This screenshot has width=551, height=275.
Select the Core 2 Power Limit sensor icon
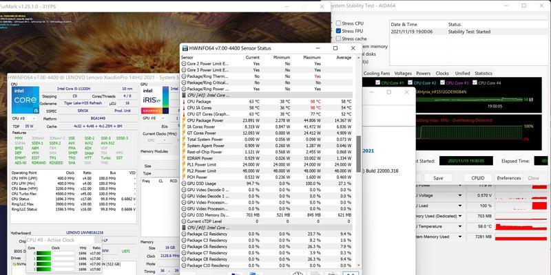(184, 64)
